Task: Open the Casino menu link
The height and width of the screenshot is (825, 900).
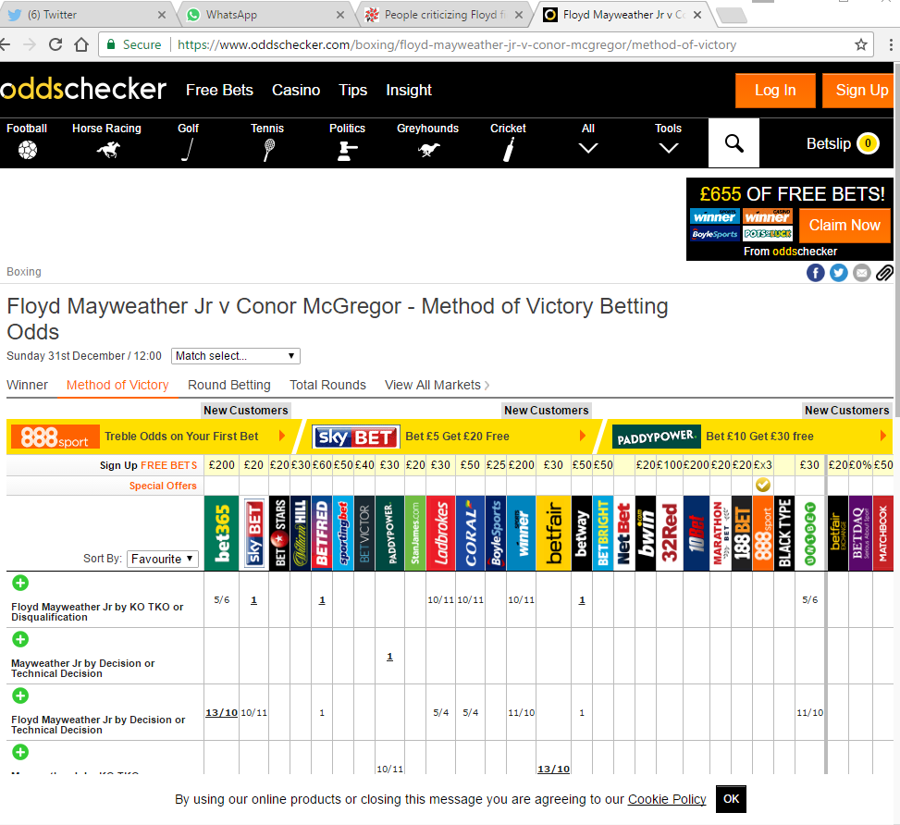Action: coord(296,90)
